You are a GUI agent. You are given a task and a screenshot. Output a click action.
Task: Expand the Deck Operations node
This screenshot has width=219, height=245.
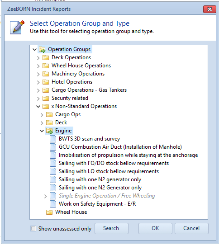38,58
